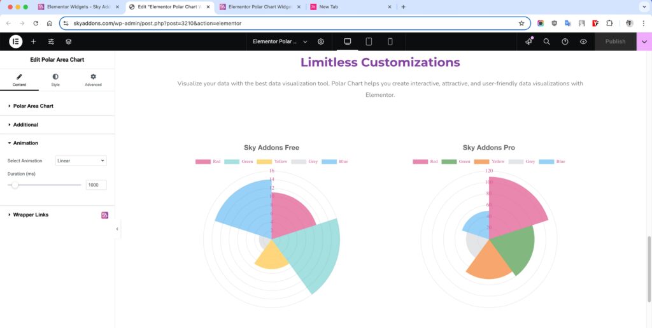
Task: Switch to the Advanced tab
Action: tap(93, 80)
